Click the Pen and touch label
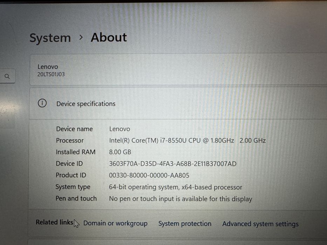The image size is (327, 245). click(76, 198)
